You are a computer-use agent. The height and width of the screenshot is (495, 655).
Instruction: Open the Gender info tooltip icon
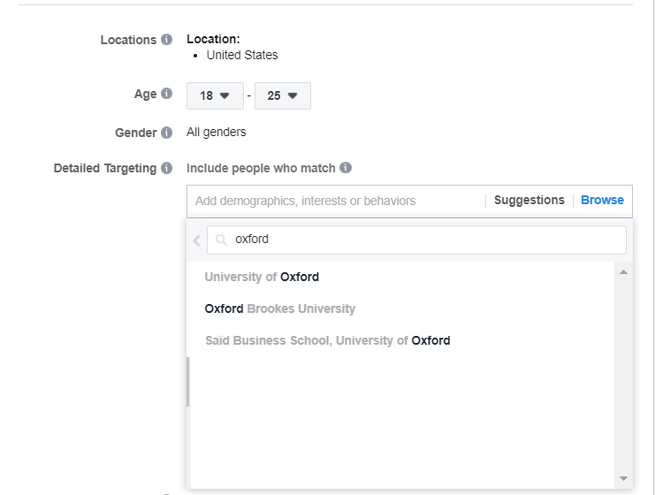pos(167,133)
